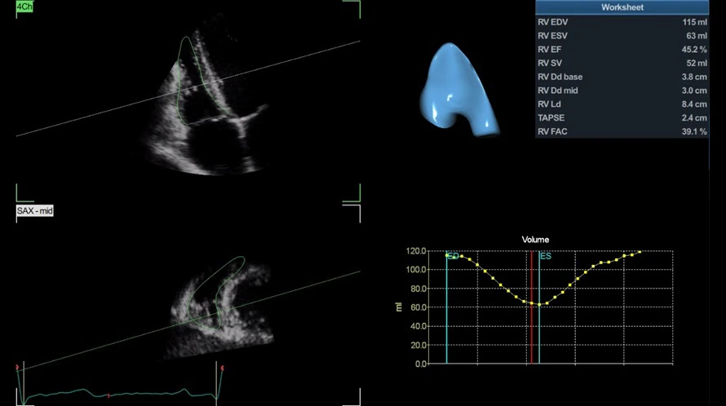
Task: Select the RV ESV measurement row
Action: point(622,36)
